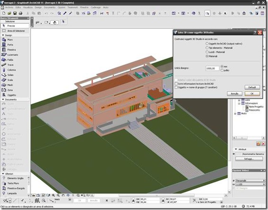Click the red X delete icon in navigator

(263, 144)
